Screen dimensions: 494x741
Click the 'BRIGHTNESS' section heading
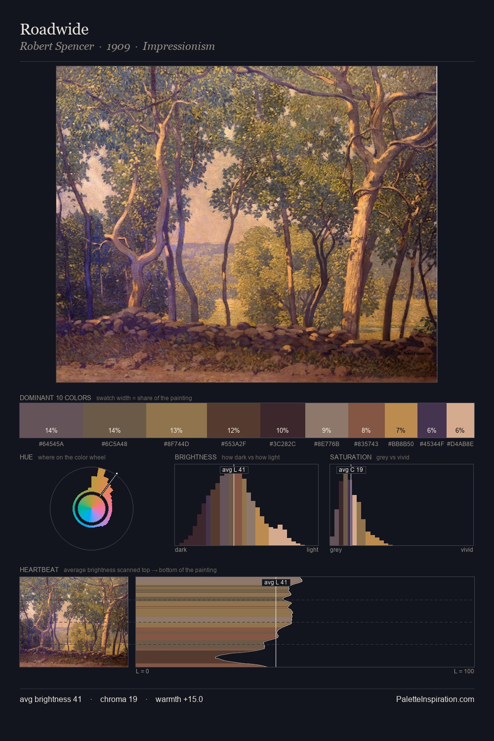[x=196, y=457]
